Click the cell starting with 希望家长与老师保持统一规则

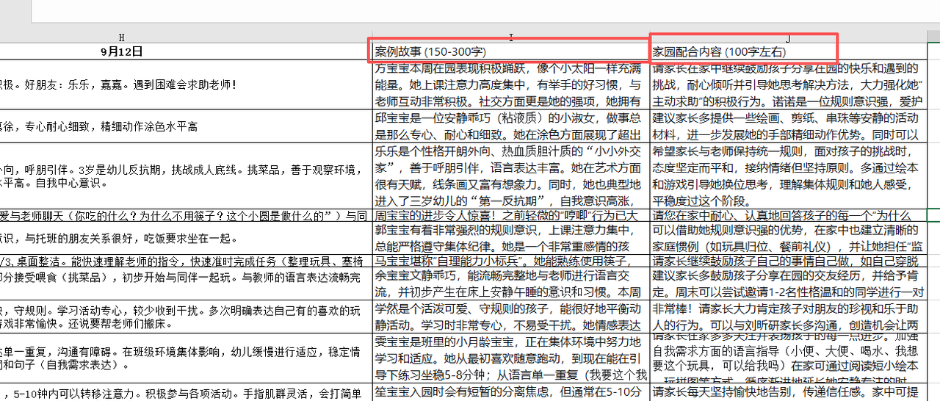788,176
